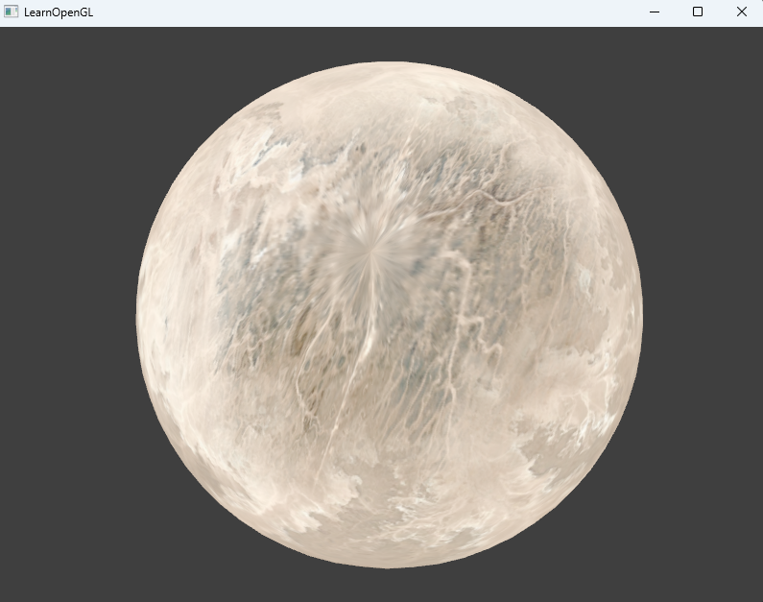Click the topmost edge of the planet
Viewport: 763px width, 602px height.
pos(390,64)
